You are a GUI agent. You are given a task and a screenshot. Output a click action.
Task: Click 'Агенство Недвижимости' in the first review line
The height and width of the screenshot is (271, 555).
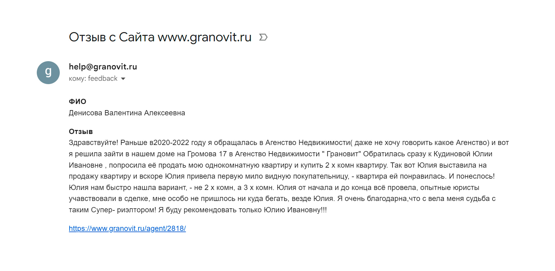(x=308, y=143)
